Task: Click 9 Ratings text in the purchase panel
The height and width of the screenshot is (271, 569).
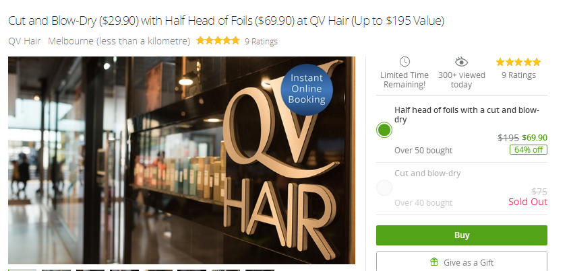Action: (x=518, y=75)
